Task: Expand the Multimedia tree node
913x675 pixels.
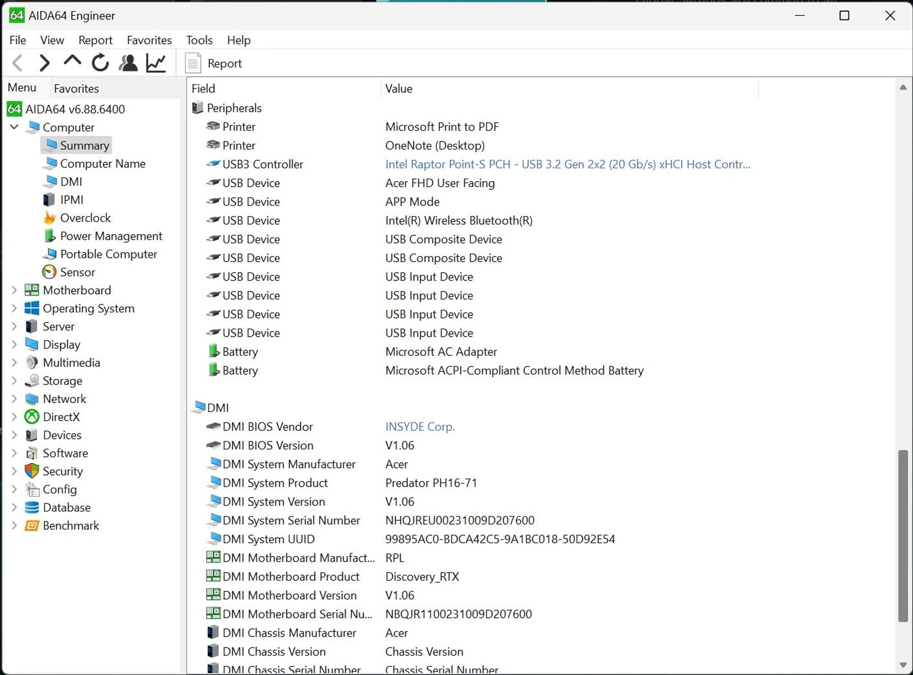Action: click(14, 362)
